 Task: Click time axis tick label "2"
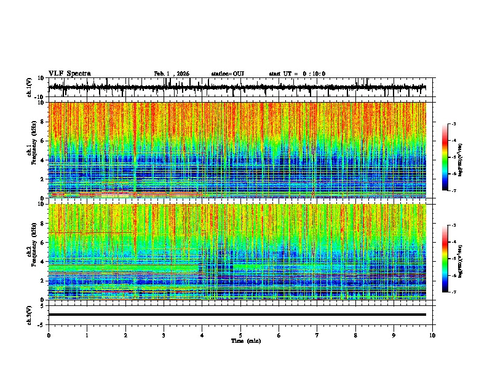[125, 335]
